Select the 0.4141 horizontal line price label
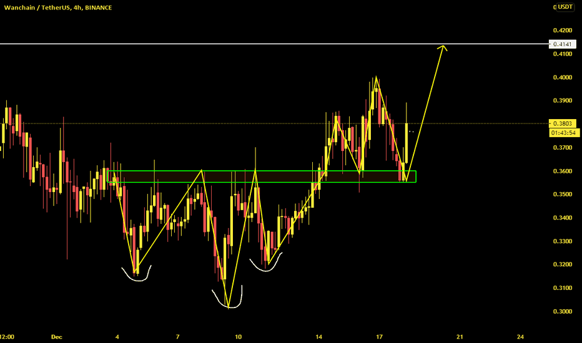The height and width of the screenshot is (343, 582). (x=562, y=44)
